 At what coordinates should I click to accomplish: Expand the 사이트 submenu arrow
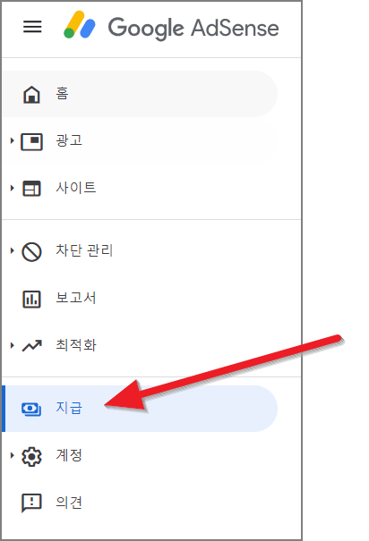coord(13,188)
